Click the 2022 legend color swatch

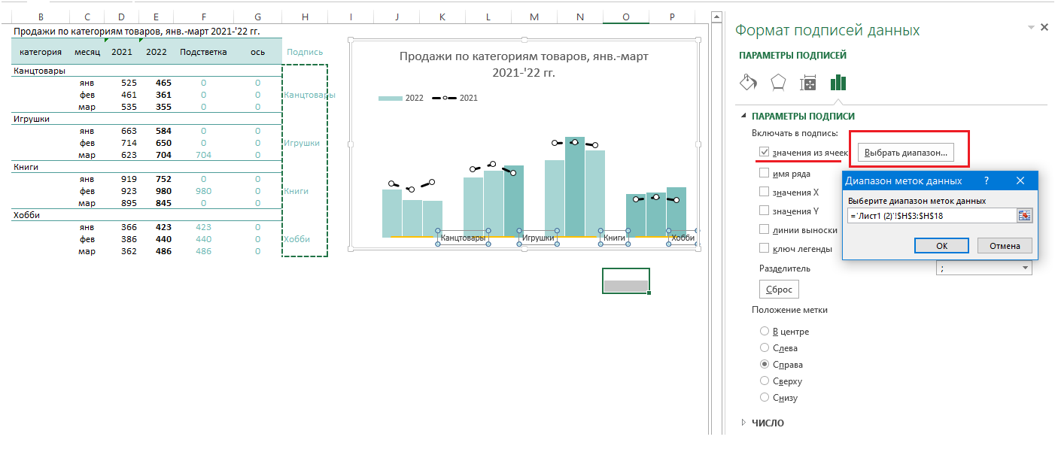(390, 99)
